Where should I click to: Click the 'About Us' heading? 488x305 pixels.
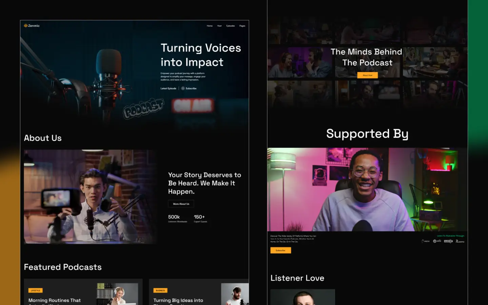pos(43,138)
